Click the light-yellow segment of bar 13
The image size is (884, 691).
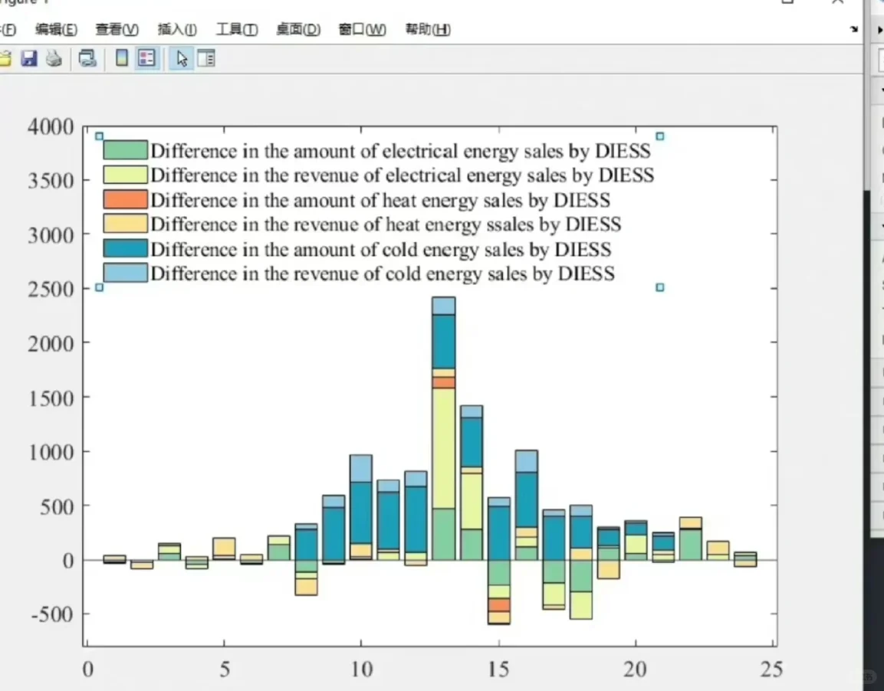point(444,448)
